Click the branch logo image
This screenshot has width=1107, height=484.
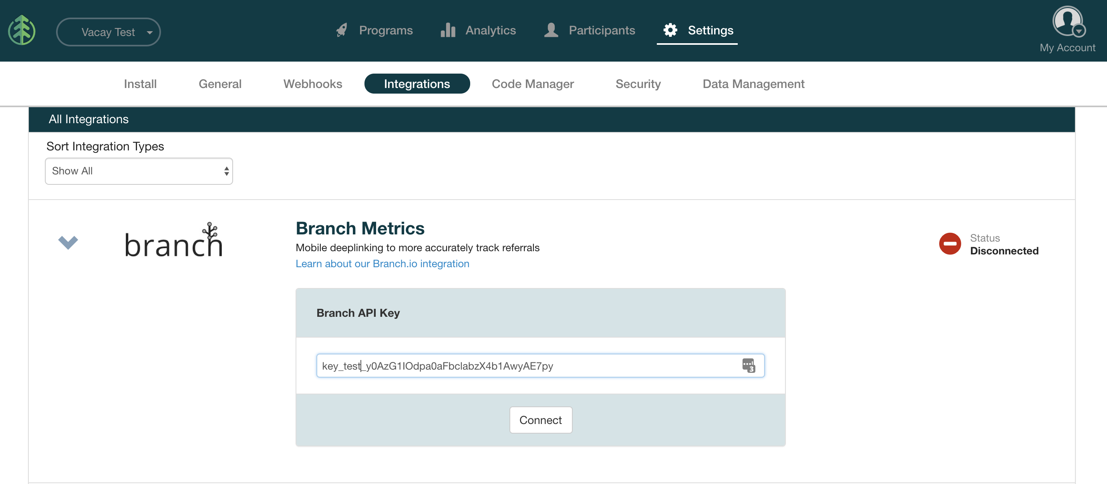(173, 240)
